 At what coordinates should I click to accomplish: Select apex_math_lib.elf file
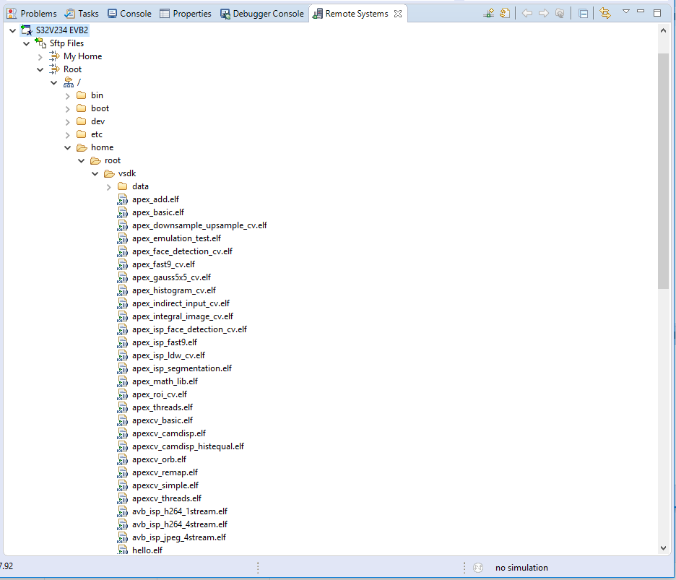pos(165,381)
